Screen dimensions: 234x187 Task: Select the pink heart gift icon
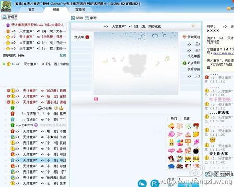coord(171,151)
